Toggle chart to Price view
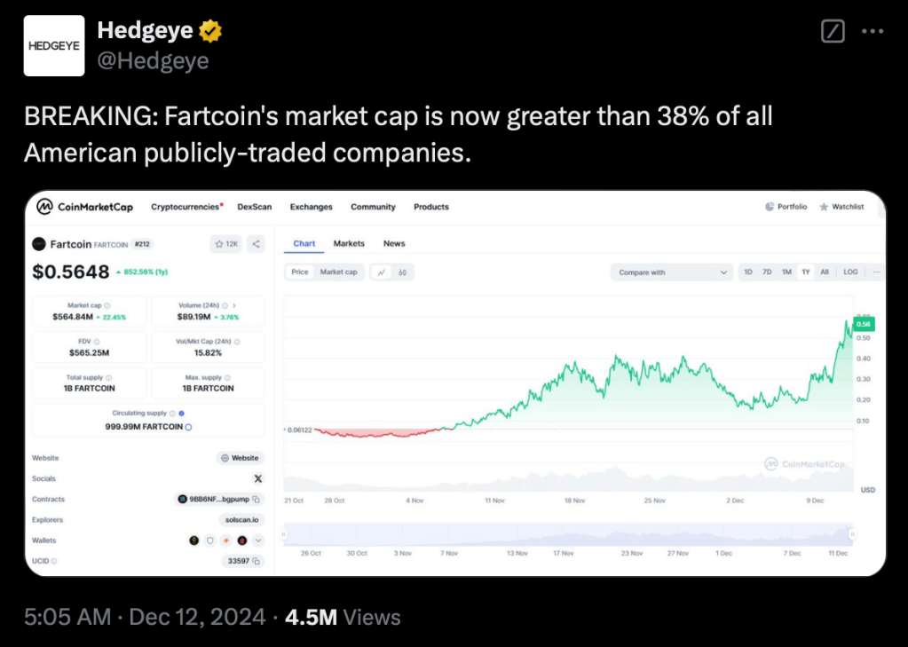The image size is (908, 647). click(x=300, y=272)
